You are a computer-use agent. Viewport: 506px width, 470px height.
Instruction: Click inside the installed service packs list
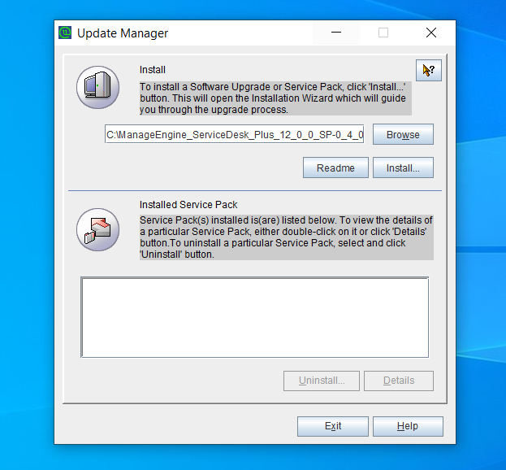[x=255, y=317]
